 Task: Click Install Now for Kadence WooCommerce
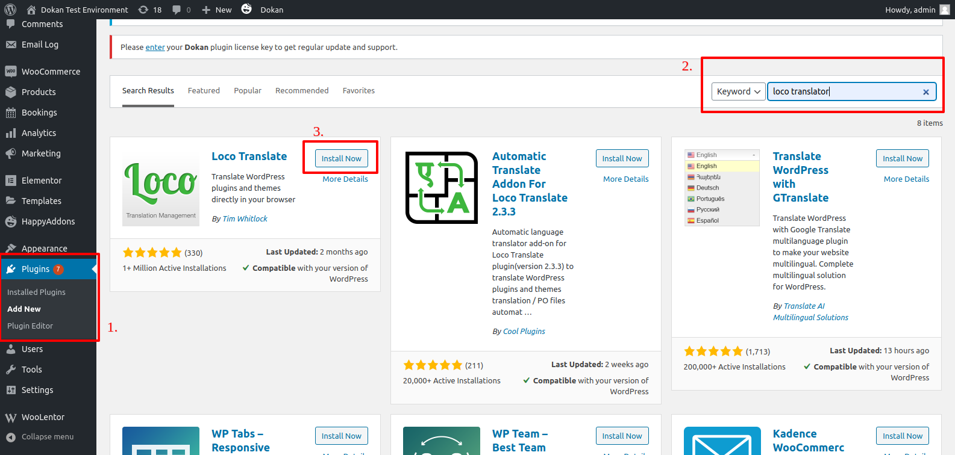(903, 436)
